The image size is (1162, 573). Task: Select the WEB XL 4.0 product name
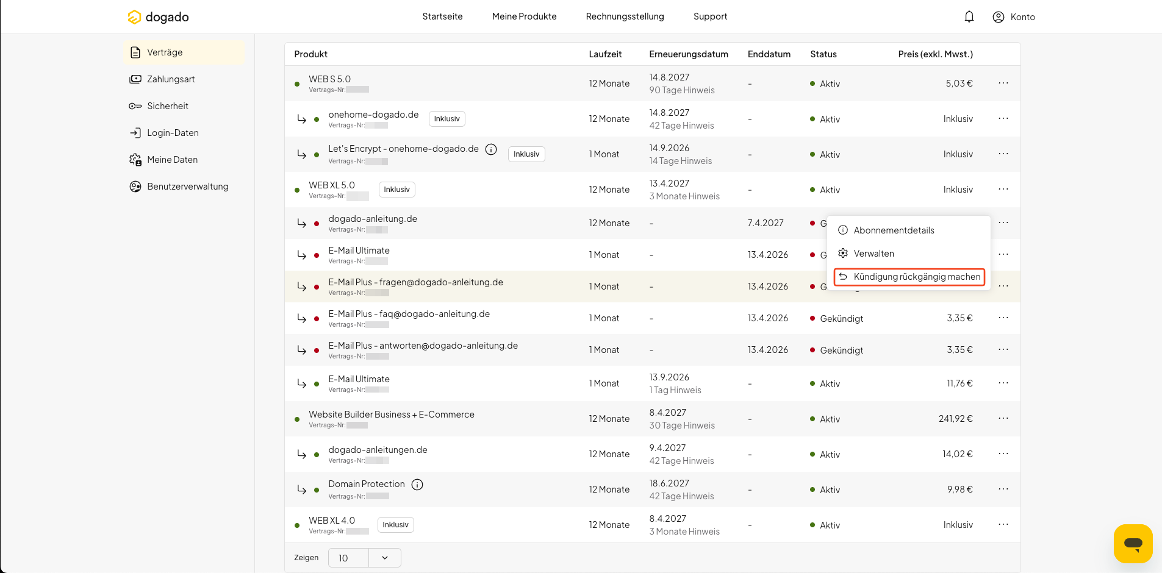(x=332, y=521)
